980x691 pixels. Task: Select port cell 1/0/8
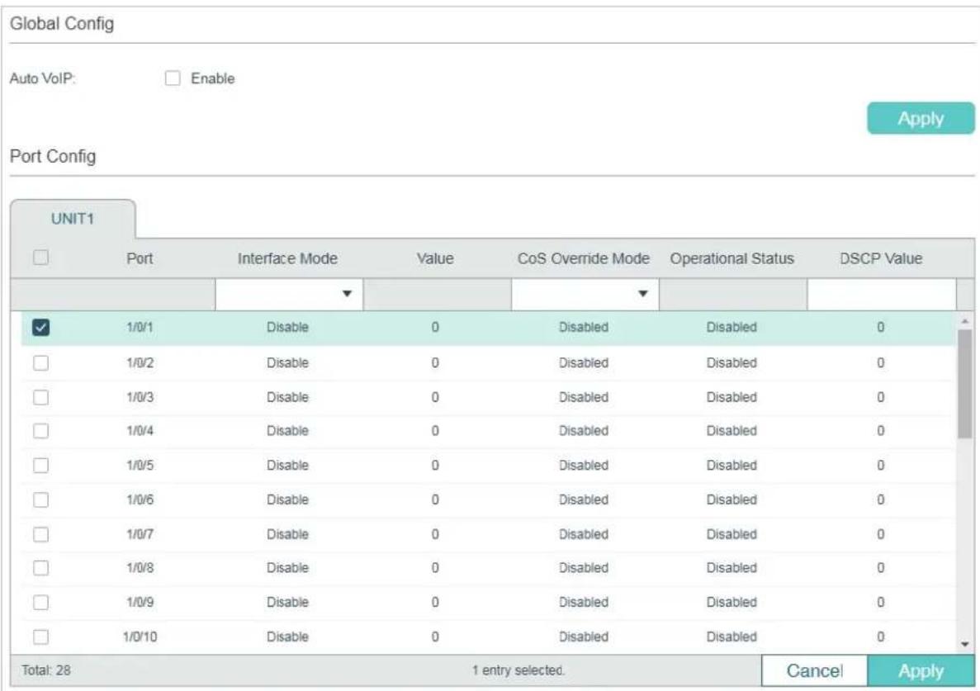tap(140, 568)
